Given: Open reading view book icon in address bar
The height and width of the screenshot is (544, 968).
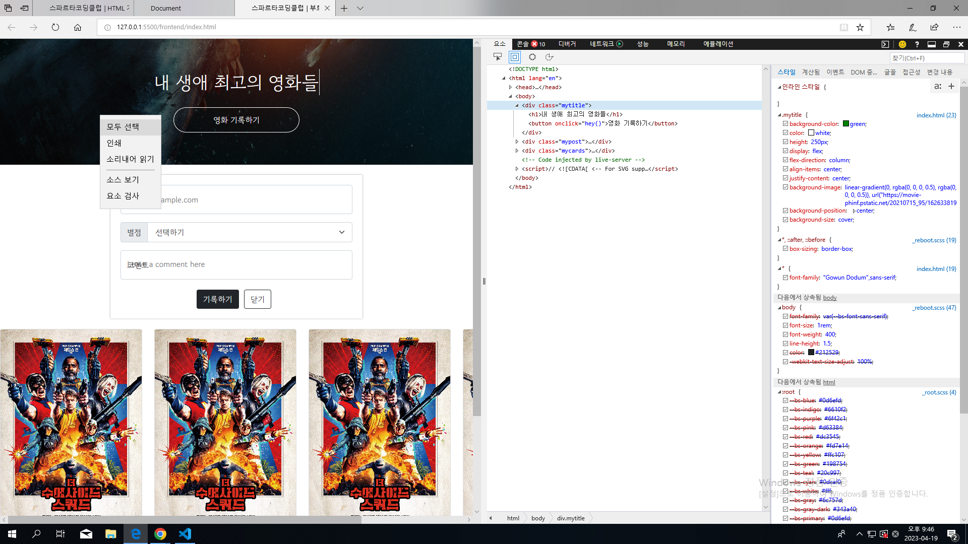Looking at the screenshot, I should click(x=844, y=27).
